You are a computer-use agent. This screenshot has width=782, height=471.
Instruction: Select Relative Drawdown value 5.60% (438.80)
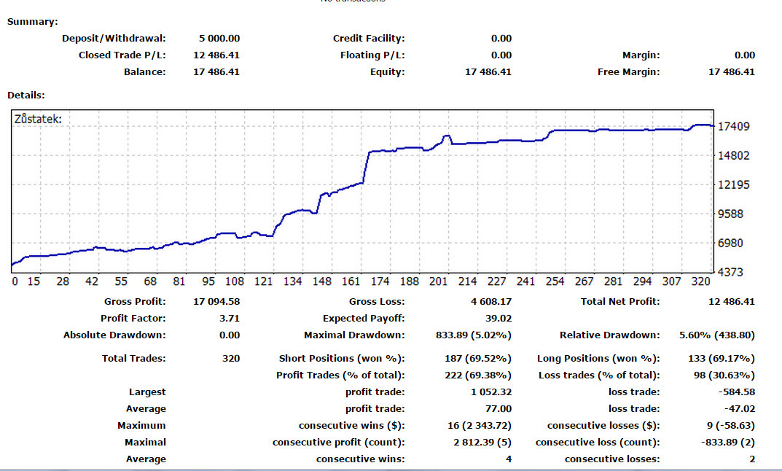(717, 335)
